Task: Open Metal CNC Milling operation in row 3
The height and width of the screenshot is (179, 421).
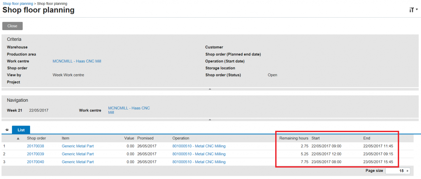Action: 199,162
